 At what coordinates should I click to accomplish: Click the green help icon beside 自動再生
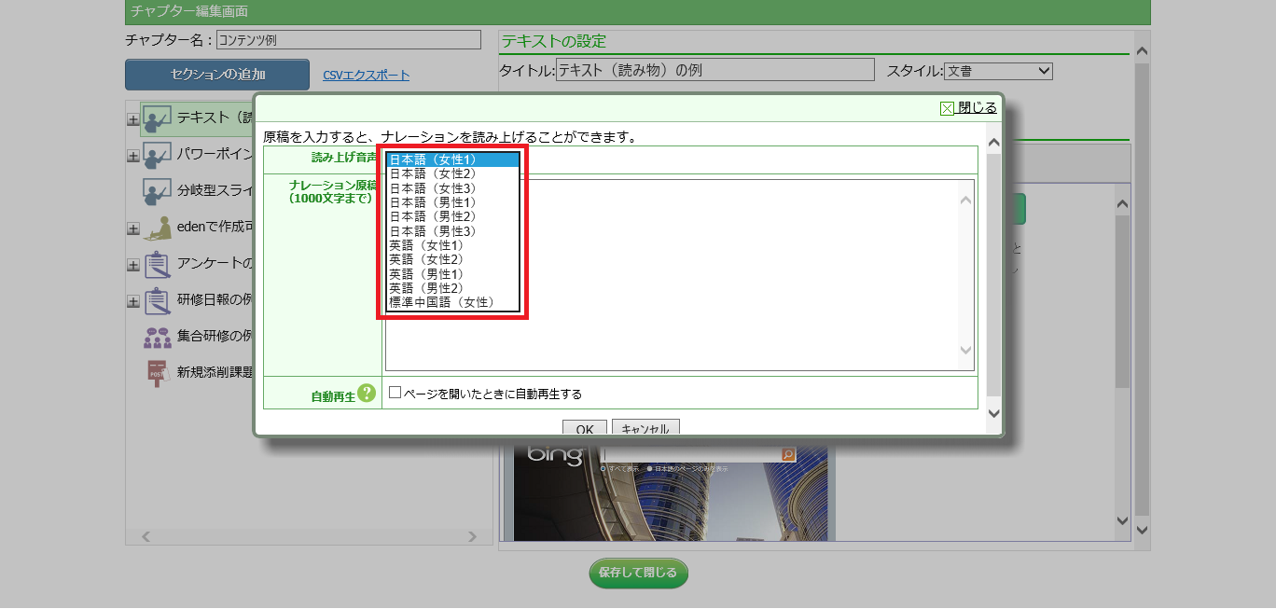pos(367,394)
